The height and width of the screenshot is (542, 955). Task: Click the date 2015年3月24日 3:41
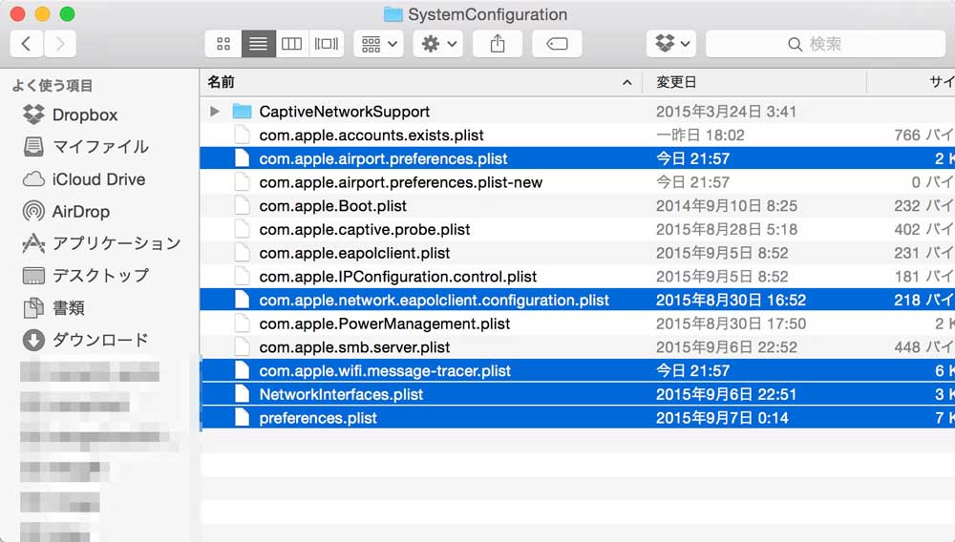point(726,112)
